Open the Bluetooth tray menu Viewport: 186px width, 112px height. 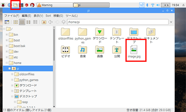point(147,5)
